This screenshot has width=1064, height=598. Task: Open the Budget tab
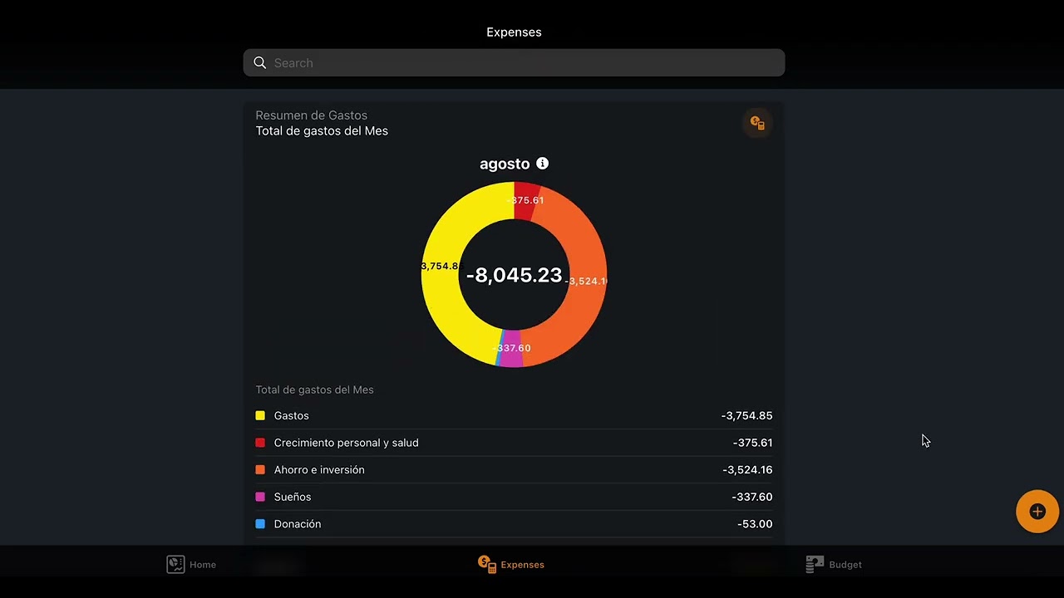point(844,565)
